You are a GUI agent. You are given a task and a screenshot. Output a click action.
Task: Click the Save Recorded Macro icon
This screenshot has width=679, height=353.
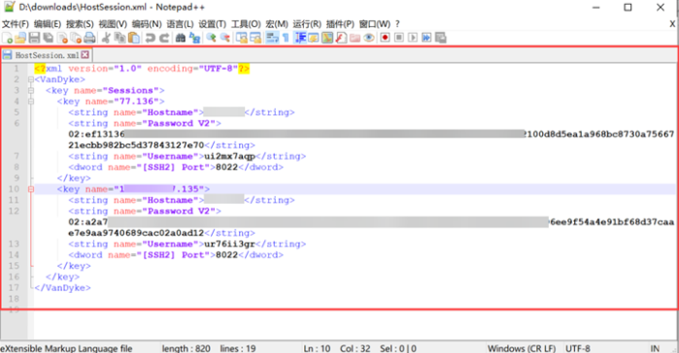coord(440,38)
